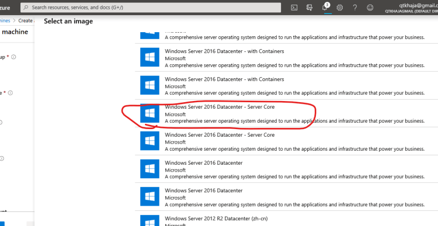The width and height of the screenshot is (438, 226).
Task: Open the help question mark icon
Action: [354, 8]
